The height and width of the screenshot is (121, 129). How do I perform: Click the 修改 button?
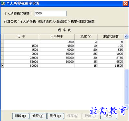click(x=38, y=116)
